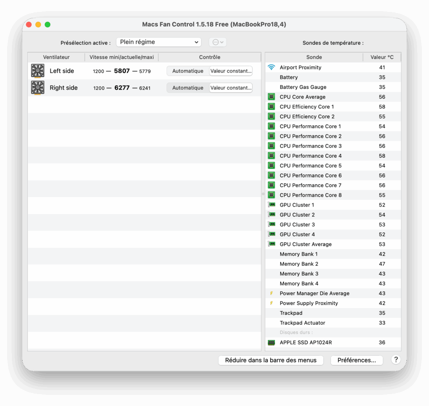Sort by the Valeur °C column header
The height and width of the screenshot is (406, 429).
tap(382, 57)
